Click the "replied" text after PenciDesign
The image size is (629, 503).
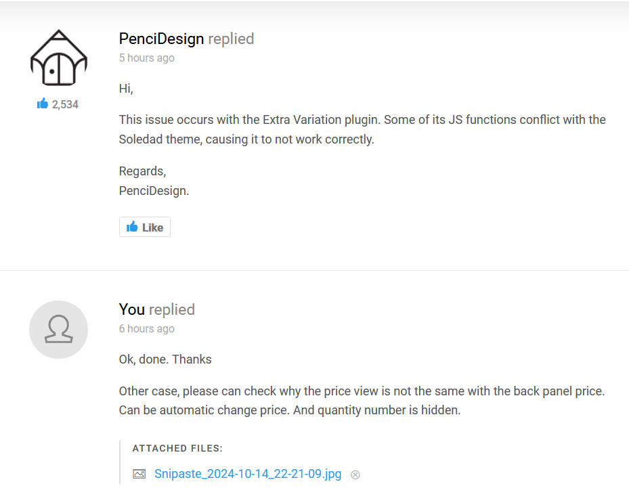coord(231,39)
